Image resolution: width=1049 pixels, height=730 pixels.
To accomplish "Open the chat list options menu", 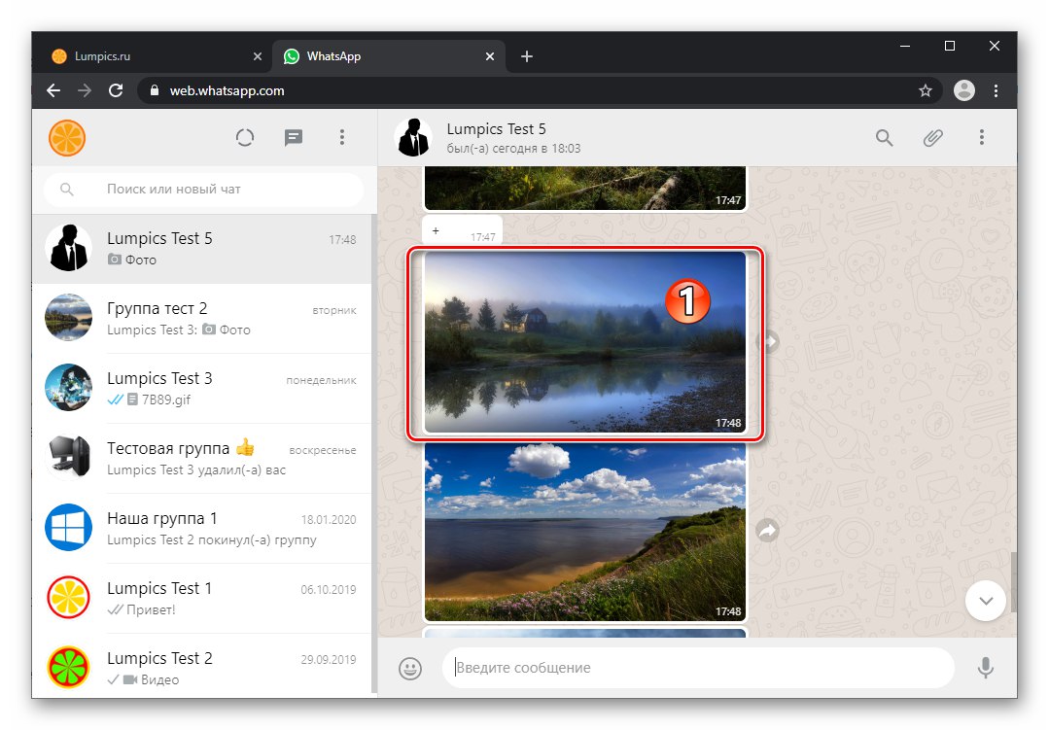I will (x=342, y=137).
